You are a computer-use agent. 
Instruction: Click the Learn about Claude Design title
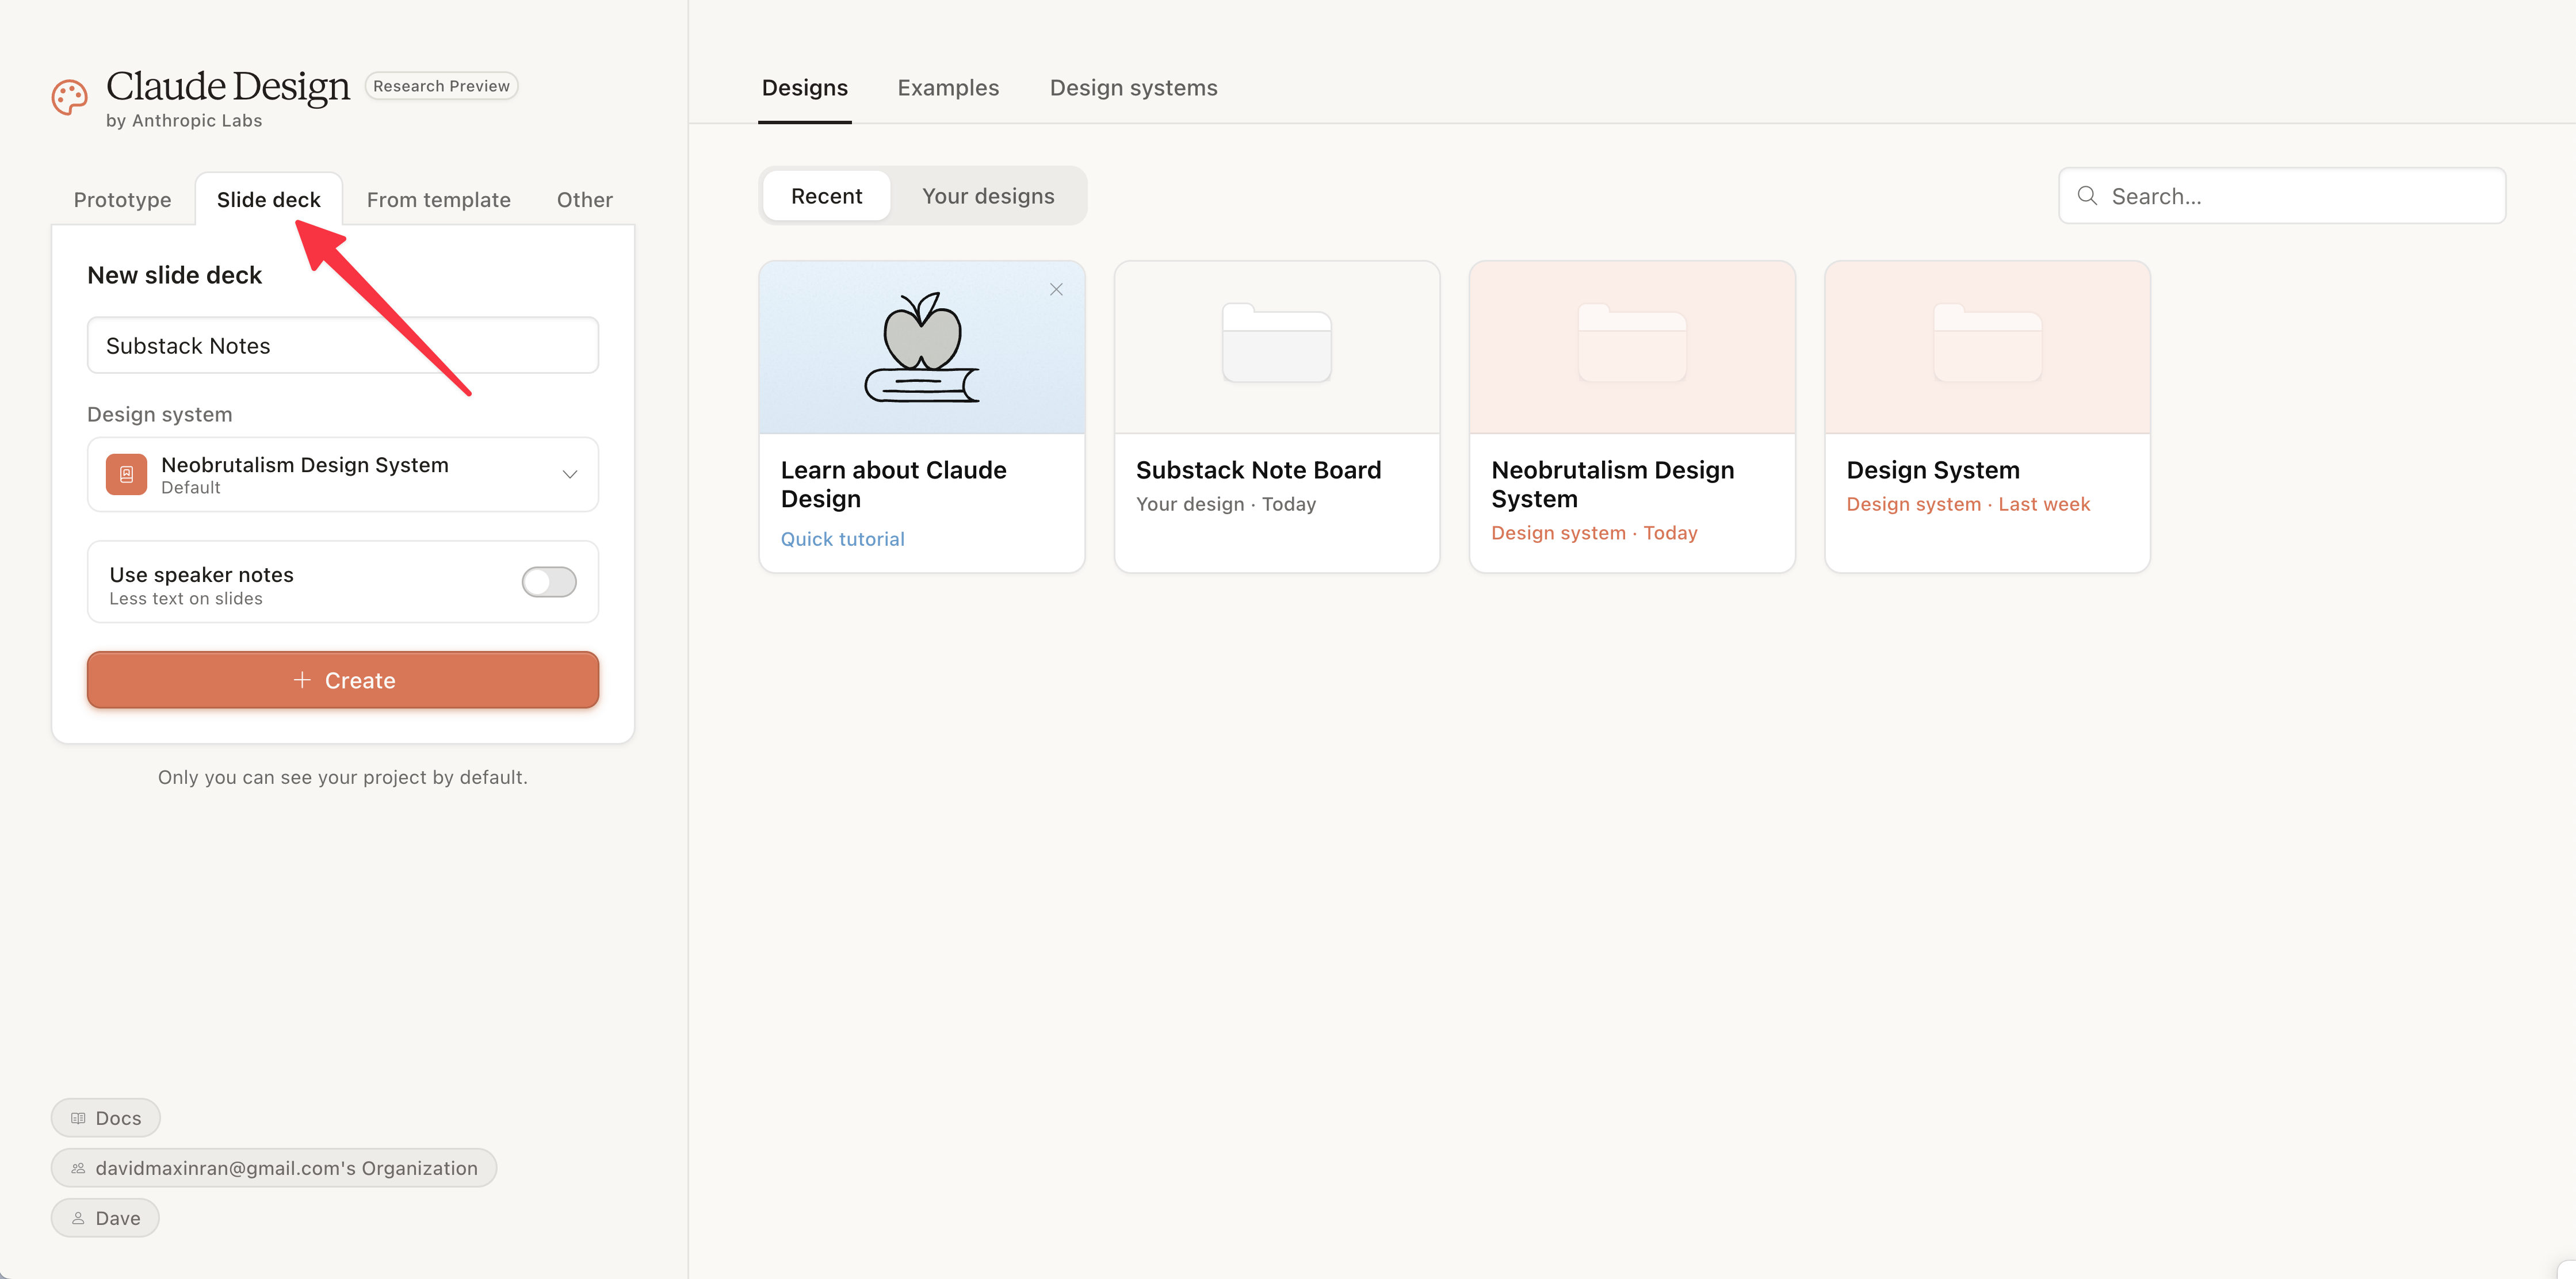893,485
